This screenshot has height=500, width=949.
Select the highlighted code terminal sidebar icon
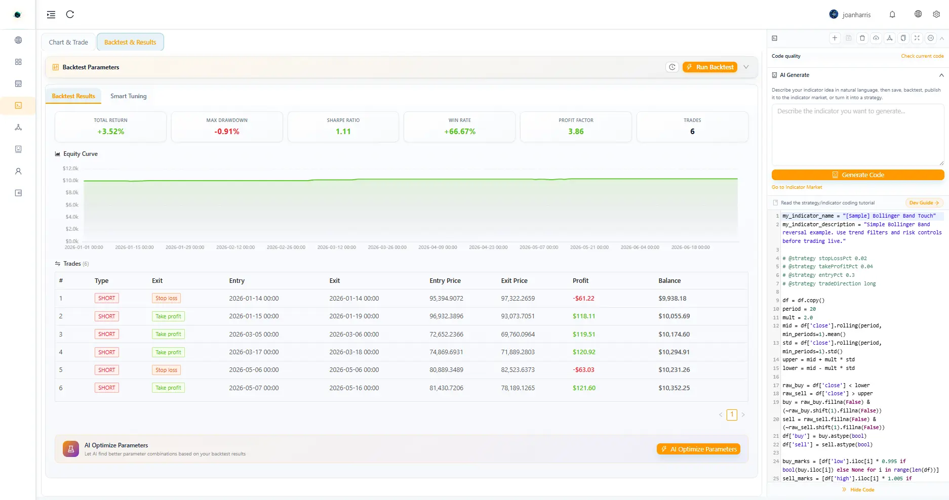(18, 105)
